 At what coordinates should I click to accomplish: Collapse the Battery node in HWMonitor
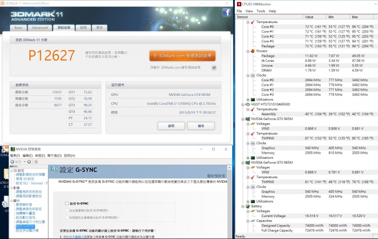243,207
